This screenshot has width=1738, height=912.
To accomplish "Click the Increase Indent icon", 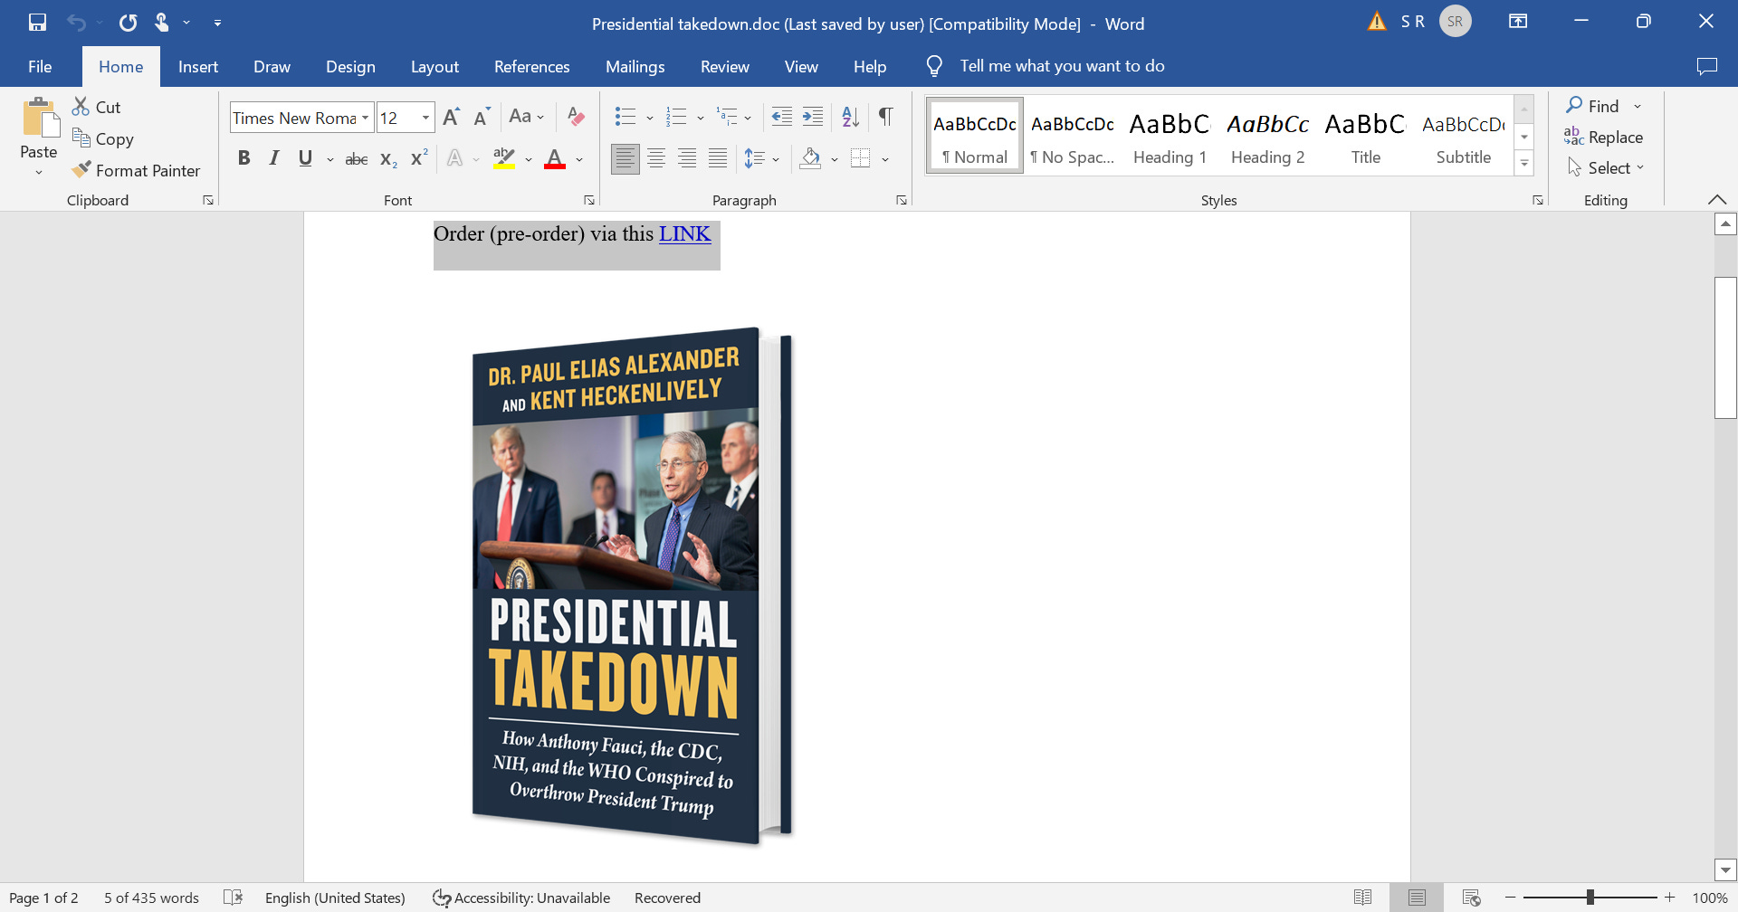I will point(813,116).
